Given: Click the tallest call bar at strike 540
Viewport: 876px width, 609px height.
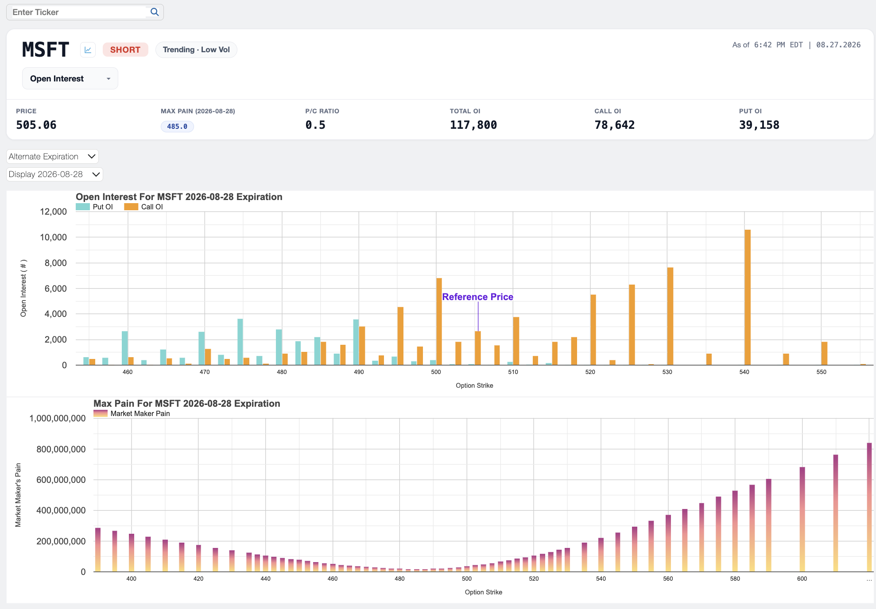Looking at the screenshot, I should pyautogui.click(x=748, y=297).
